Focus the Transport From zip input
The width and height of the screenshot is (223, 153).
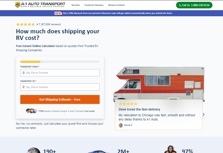point(60,73)
